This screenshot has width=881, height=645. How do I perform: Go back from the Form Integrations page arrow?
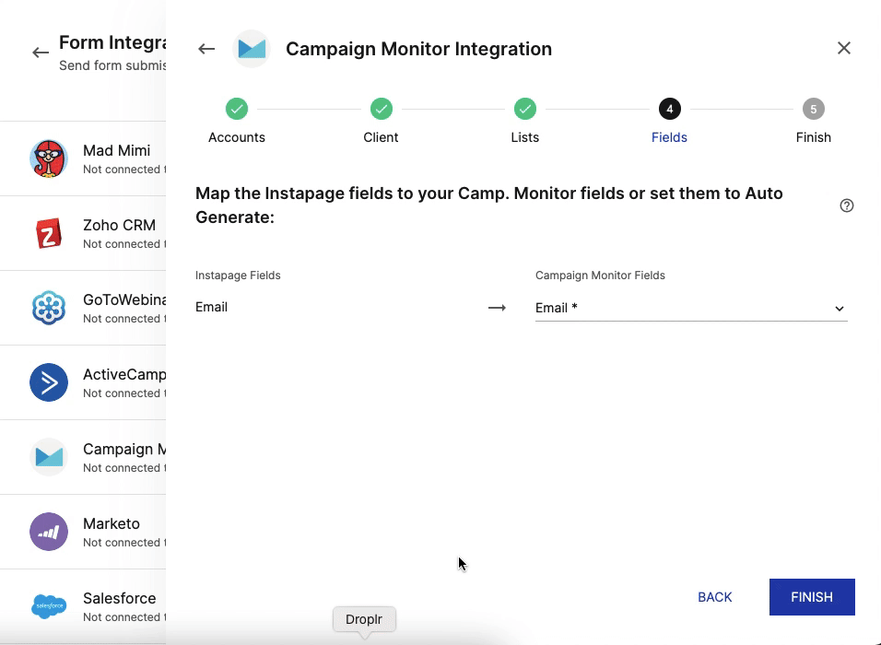(x=41, y=53)
